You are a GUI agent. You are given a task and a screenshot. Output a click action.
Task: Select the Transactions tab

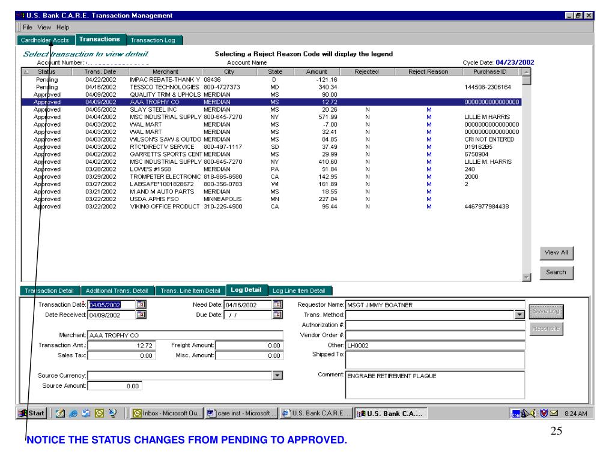(100, 39)
